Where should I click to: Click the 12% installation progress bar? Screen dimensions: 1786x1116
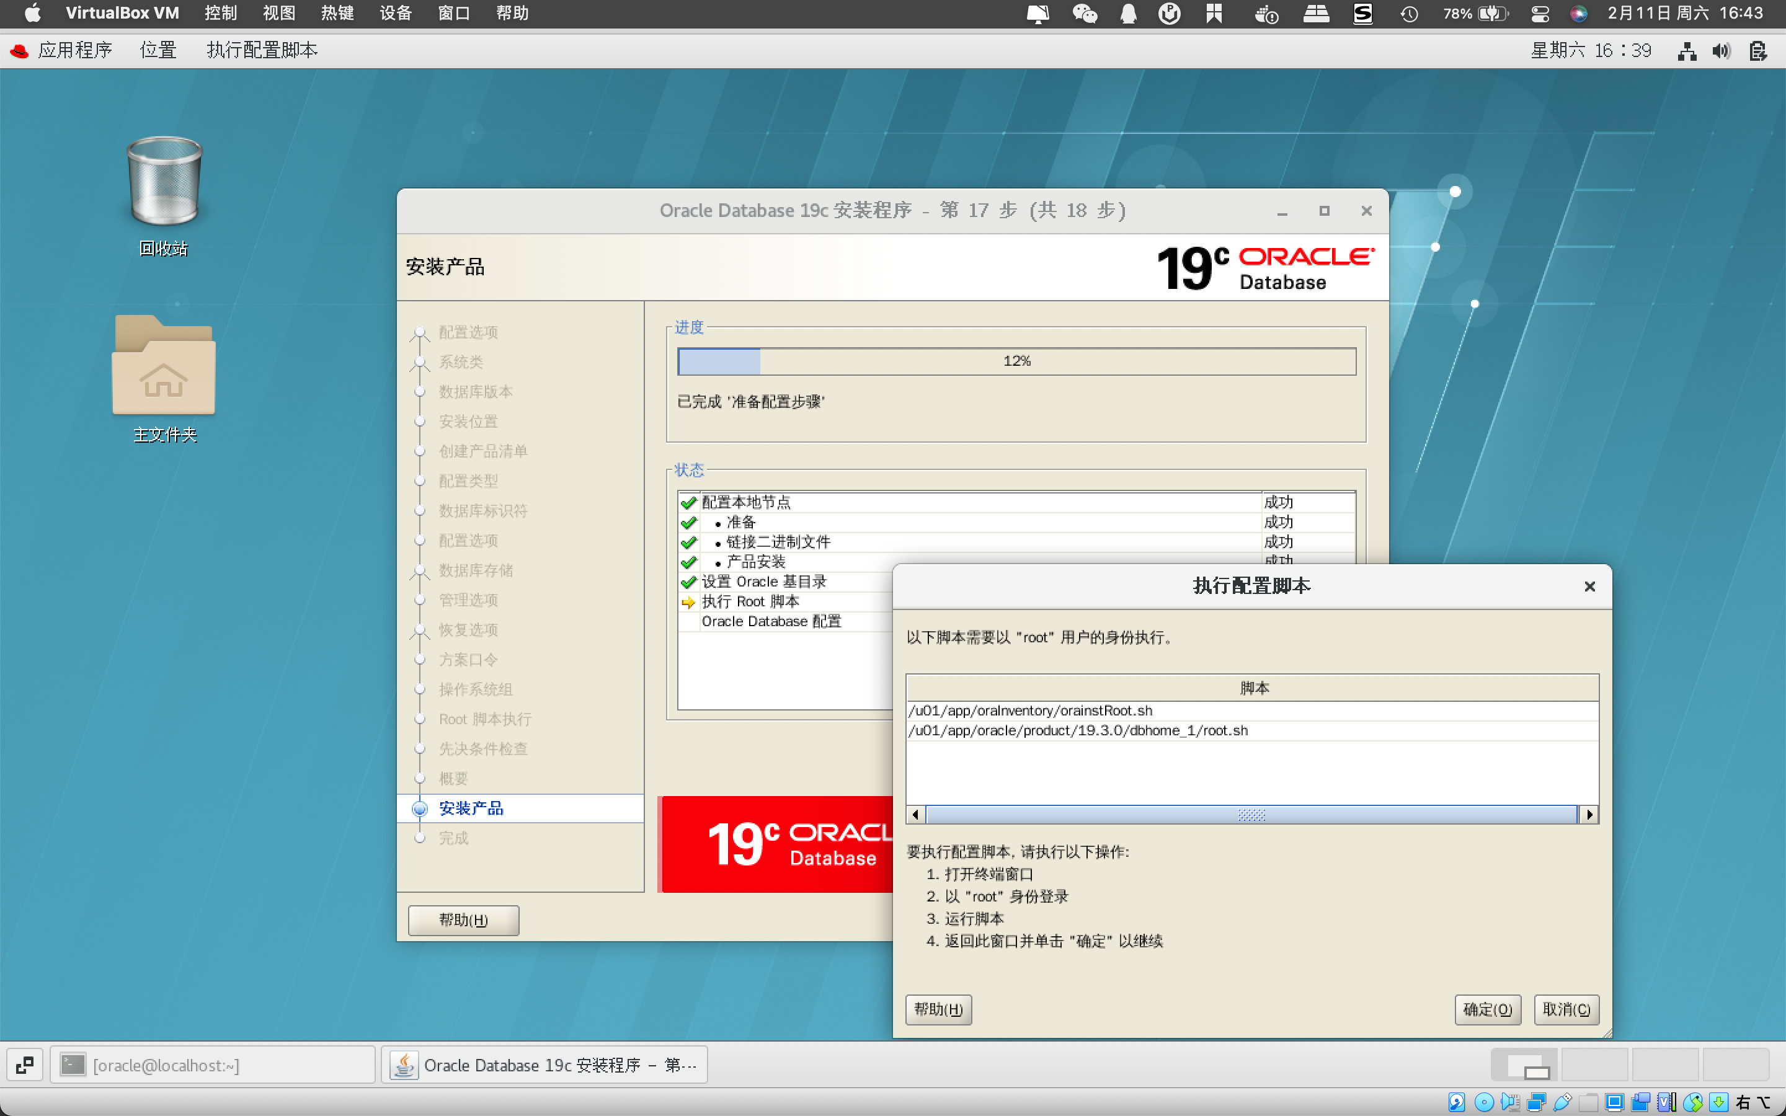[x=1016, y=361]
